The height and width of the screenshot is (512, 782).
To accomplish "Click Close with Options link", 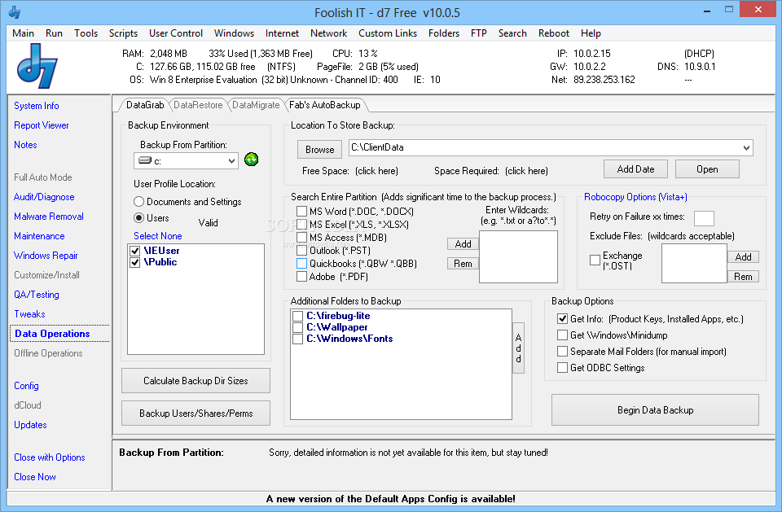I will 50,457.
